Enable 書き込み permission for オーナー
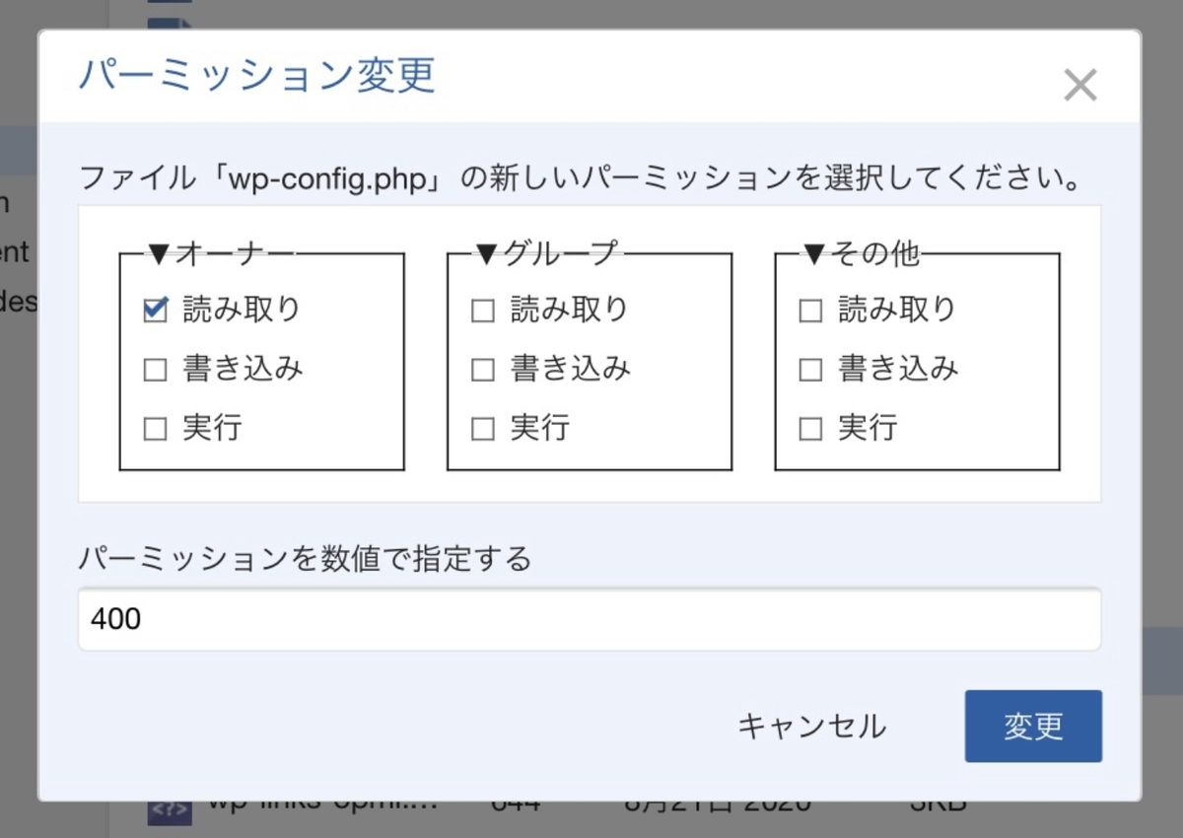1183x838 pixels. point(155,369)
